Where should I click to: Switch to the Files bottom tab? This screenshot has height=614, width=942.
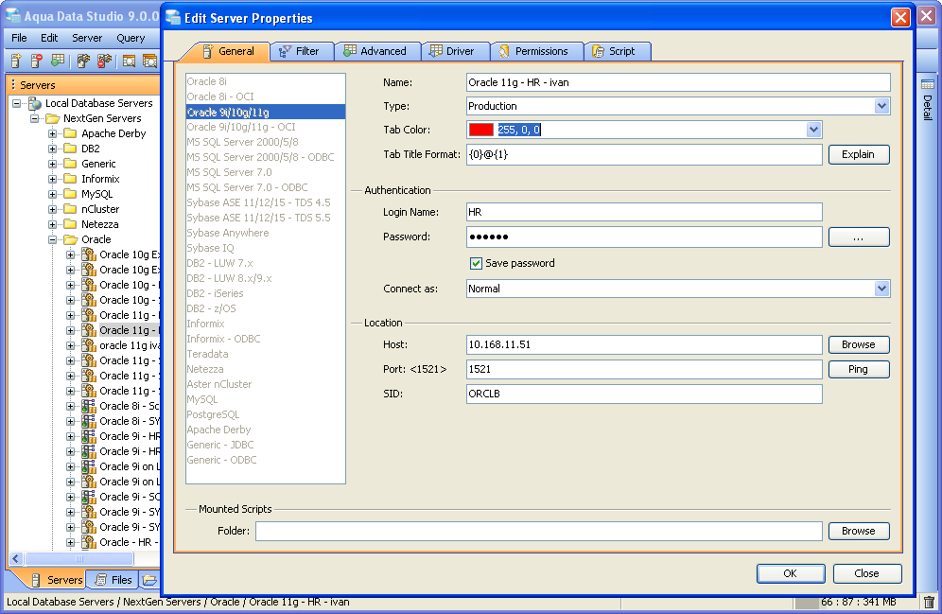pos(113,580)
